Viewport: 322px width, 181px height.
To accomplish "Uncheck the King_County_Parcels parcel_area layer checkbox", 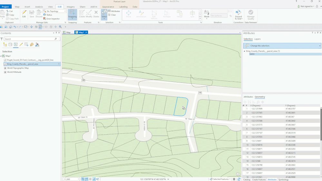I will (5, 64).
